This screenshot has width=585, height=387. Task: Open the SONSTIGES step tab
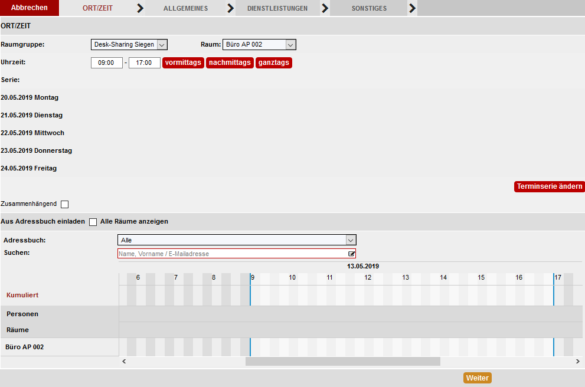click(369, 8)
